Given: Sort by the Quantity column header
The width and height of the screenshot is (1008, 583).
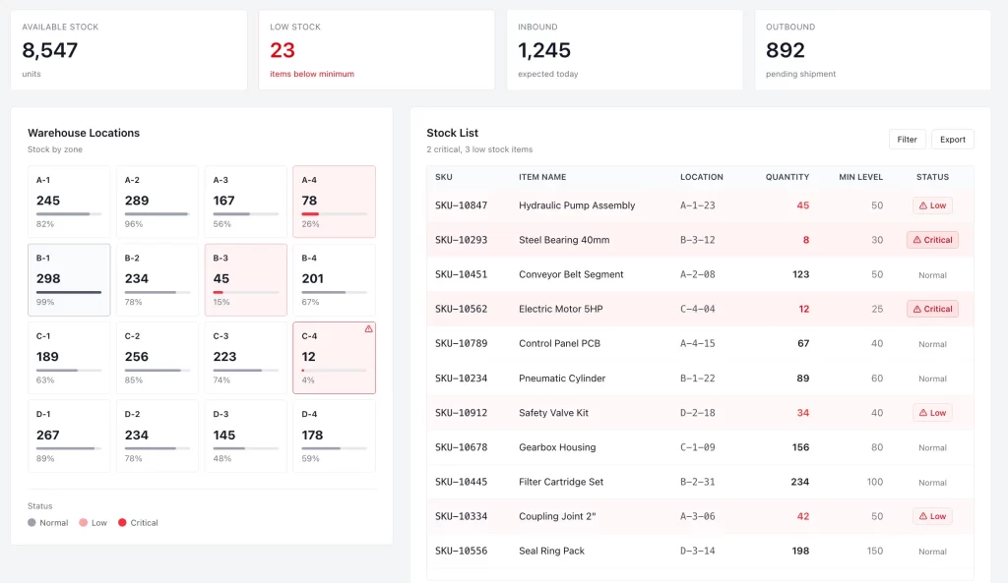Looking at the screenshot, I should (x=787, y=177).
